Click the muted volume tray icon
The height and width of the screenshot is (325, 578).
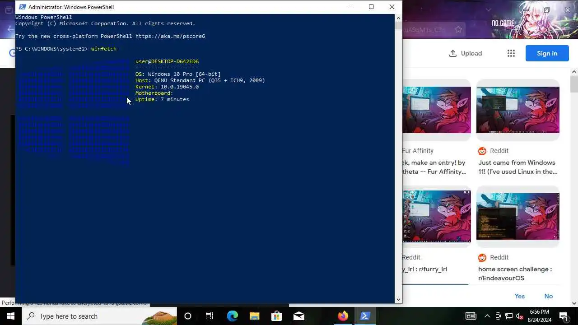point(520,316)
